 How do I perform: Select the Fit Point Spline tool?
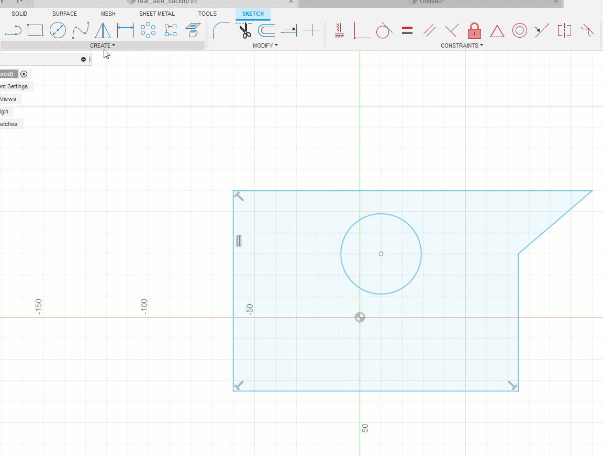click(81, 30)
